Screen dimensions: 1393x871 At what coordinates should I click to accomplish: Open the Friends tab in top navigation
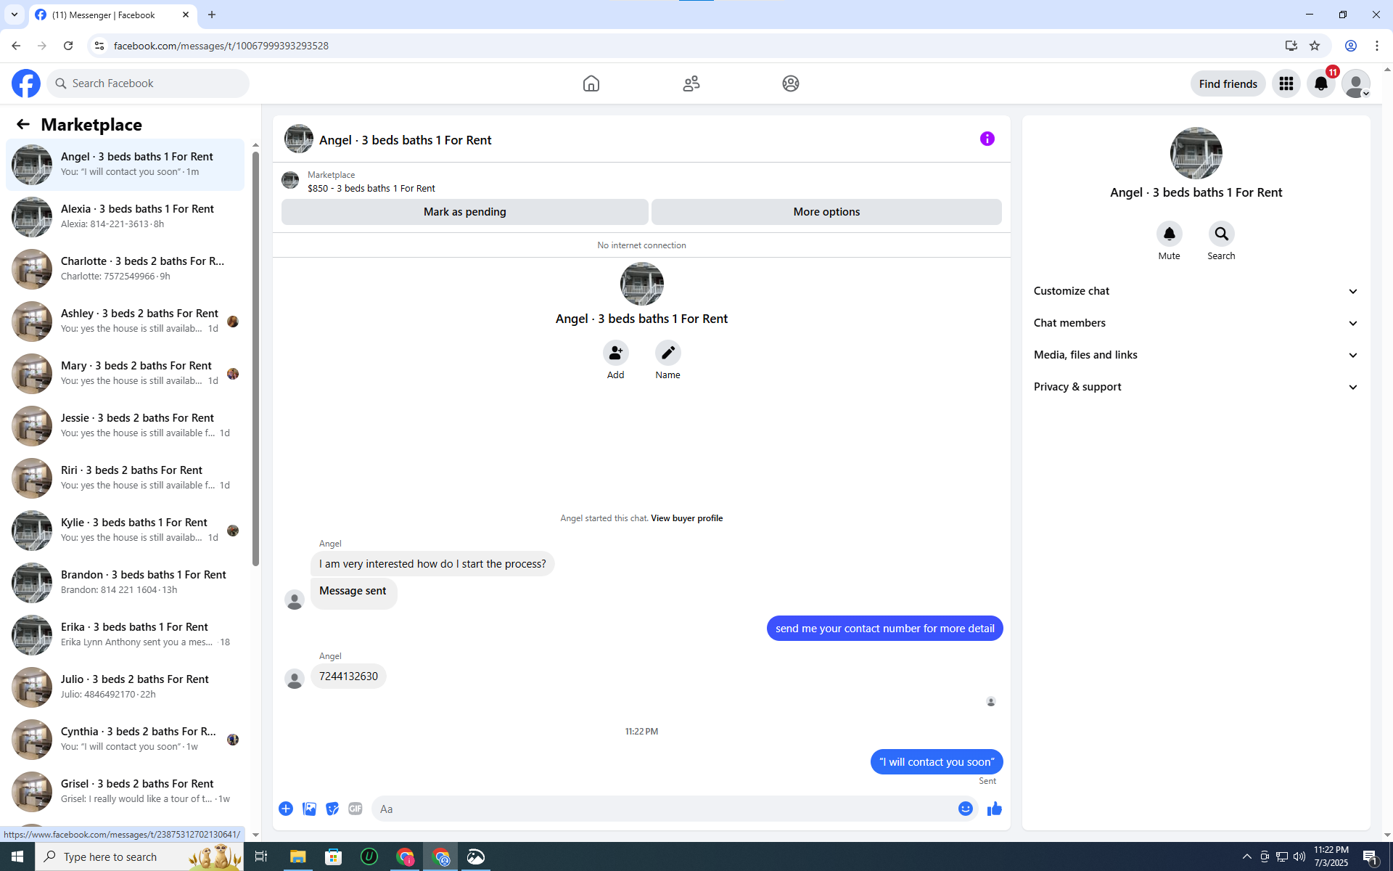click(691, 83)
